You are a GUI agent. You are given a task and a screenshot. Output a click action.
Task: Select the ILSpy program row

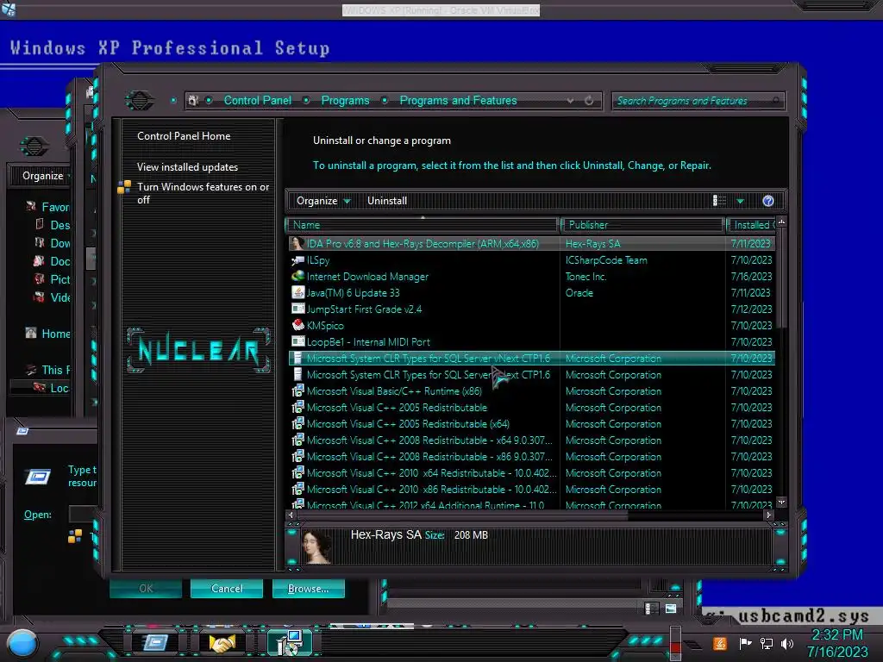(531, 260)
